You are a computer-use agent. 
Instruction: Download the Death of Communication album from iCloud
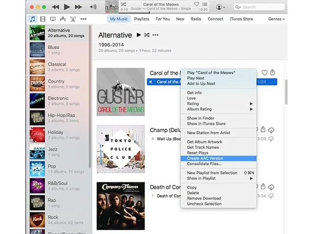click(x=271, y=187)
